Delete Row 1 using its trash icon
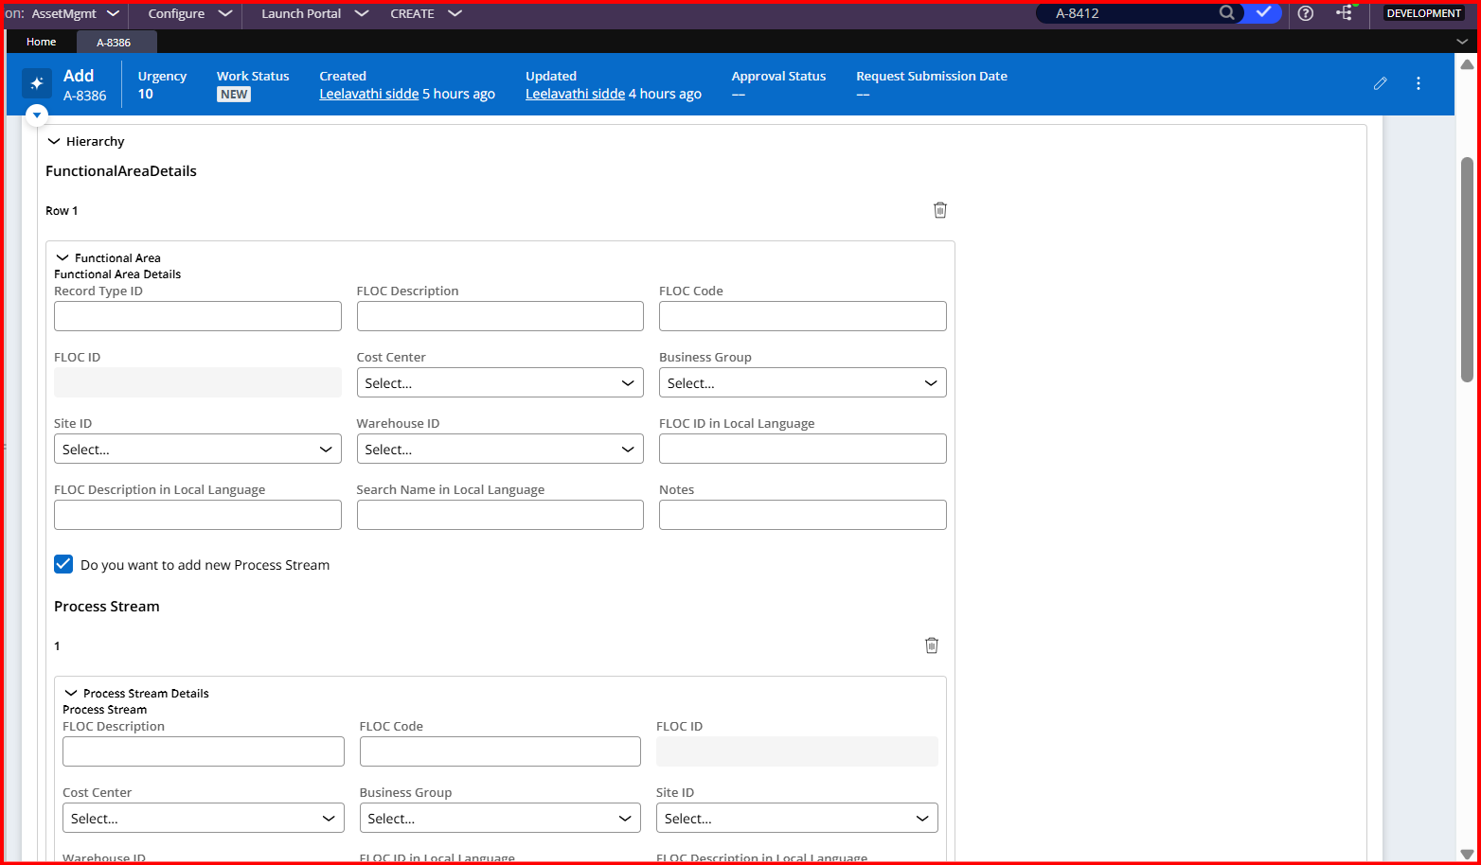The image size is (1481, 865). click(939, 209)
